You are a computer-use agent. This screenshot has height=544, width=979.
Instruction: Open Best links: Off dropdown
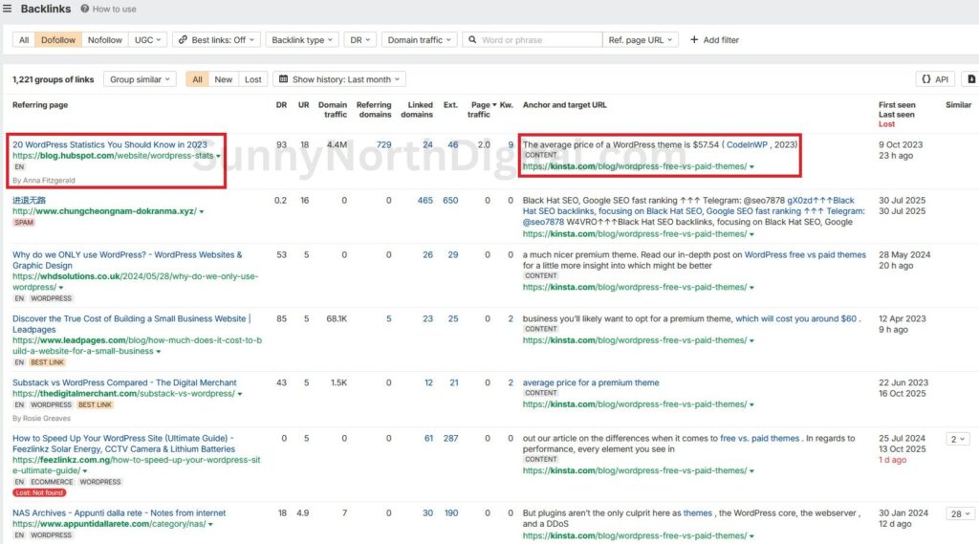pyautogui.click(x=217, y=40)
